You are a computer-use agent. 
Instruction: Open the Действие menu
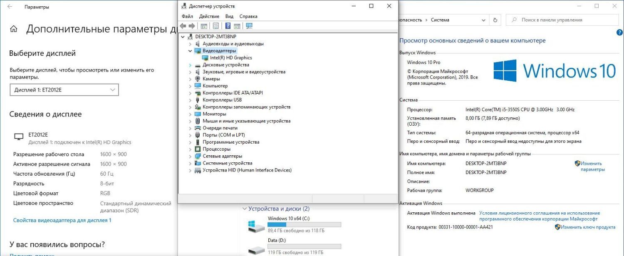click(x=209, y=16)
